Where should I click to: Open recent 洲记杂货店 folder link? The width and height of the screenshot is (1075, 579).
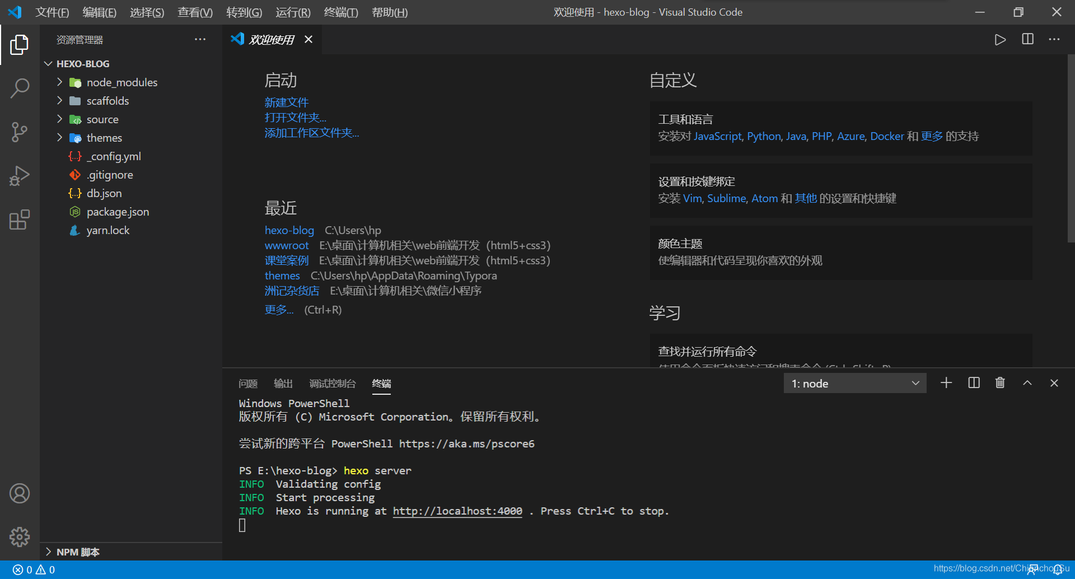[x=292, y=291]
